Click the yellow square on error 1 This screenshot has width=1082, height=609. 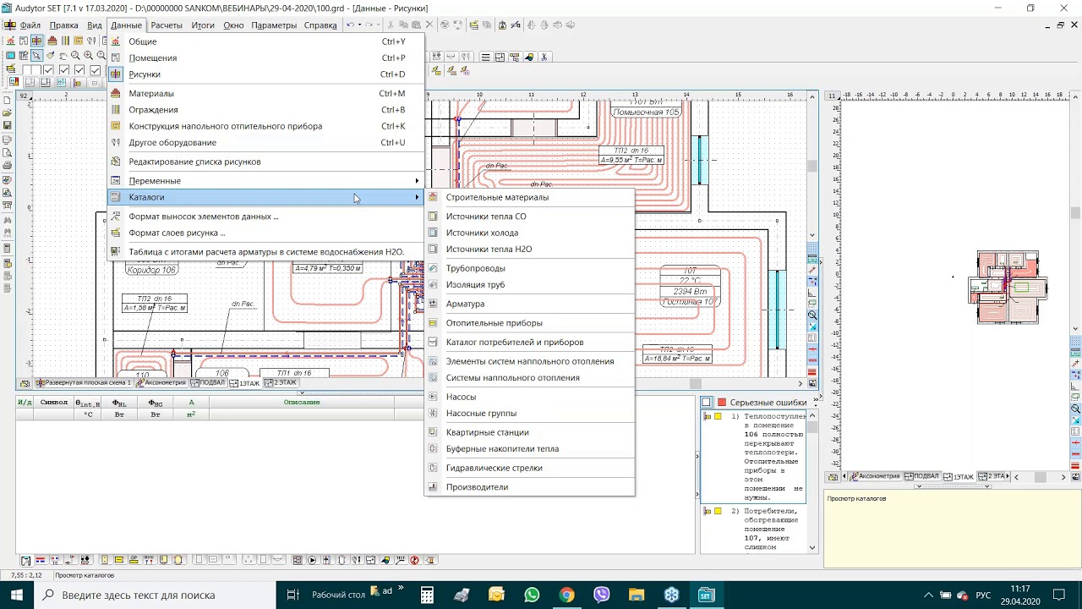(x=718, y=416)
